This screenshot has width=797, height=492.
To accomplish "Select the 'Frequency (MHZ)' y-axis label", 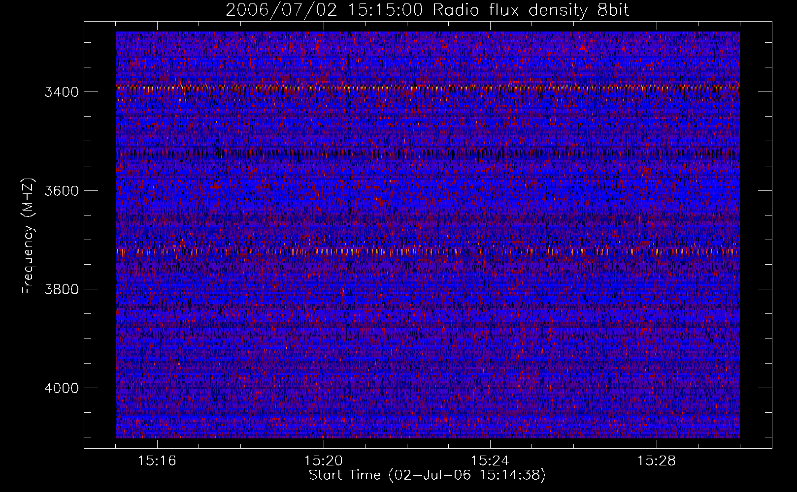I will (29, 236).
